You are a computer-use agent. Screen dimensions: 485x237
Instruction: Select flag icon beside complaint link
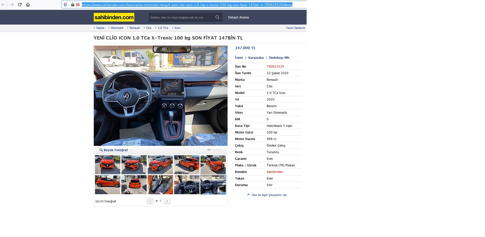coord(249,195)
